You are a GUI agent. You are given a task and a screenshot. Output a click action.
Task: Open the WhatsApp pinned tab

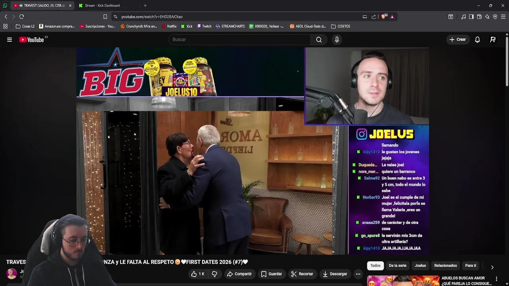5,6
